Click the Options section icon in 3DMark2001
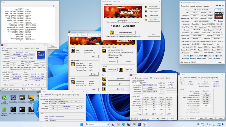Viewport: 226px width, 127px height. (x=73, y=82)
